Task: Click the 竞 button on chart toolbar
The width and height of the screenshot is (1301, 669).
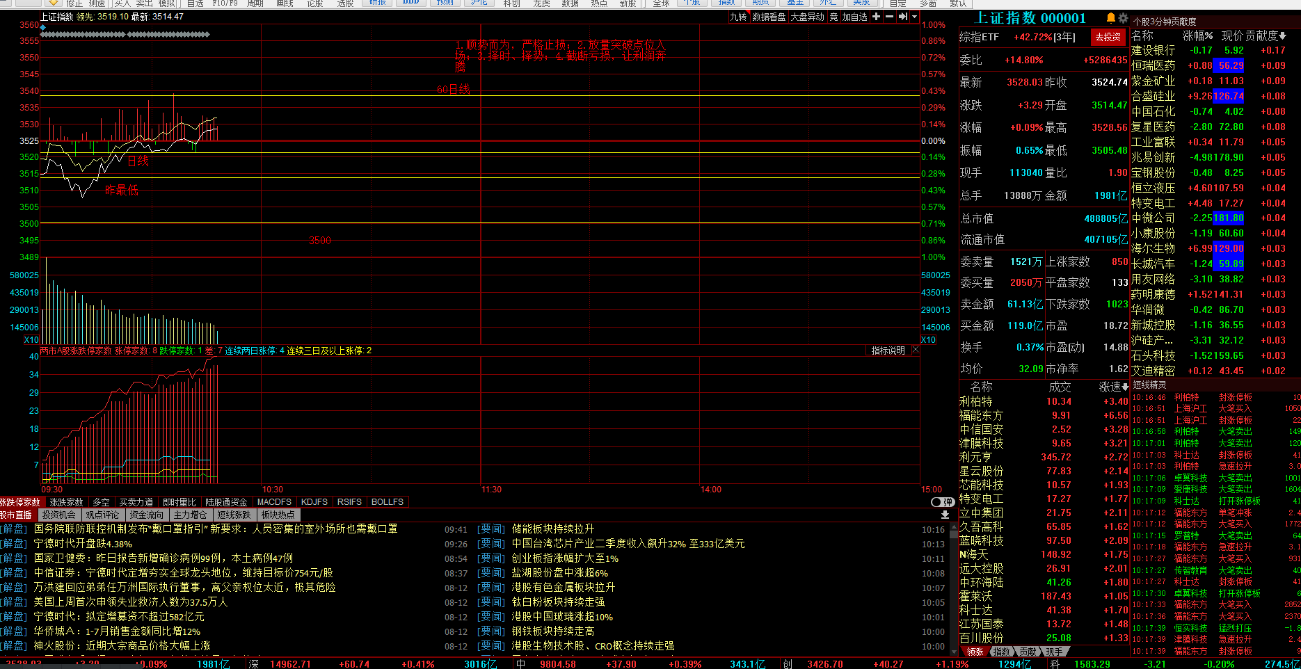Action: point(833,17)
